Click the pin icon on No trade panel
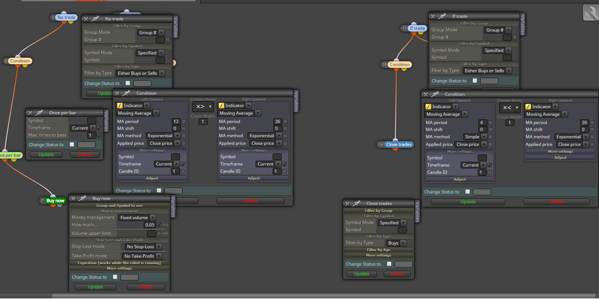 click(x=95, y=19)
